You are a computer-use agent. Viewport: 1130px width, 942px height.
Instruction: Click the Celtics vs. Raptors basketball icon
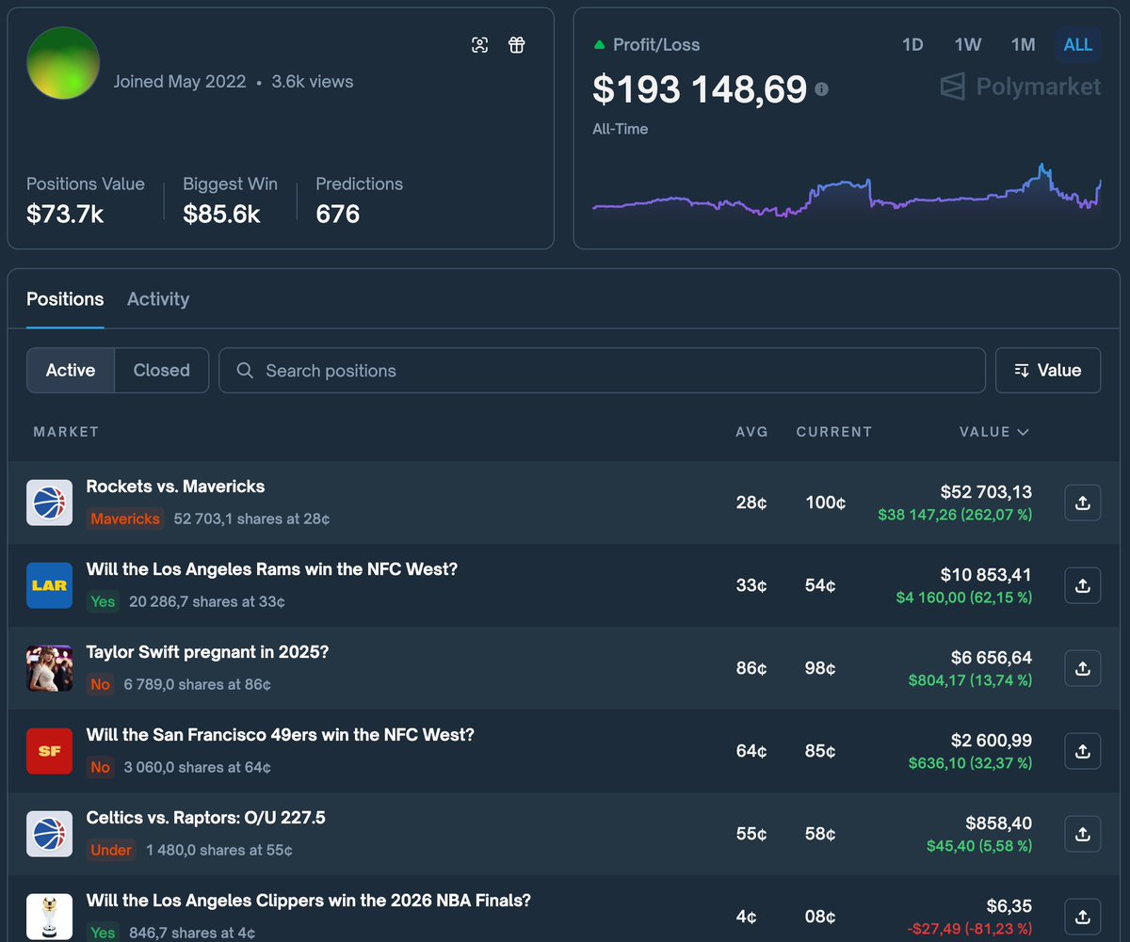(49, 834)
